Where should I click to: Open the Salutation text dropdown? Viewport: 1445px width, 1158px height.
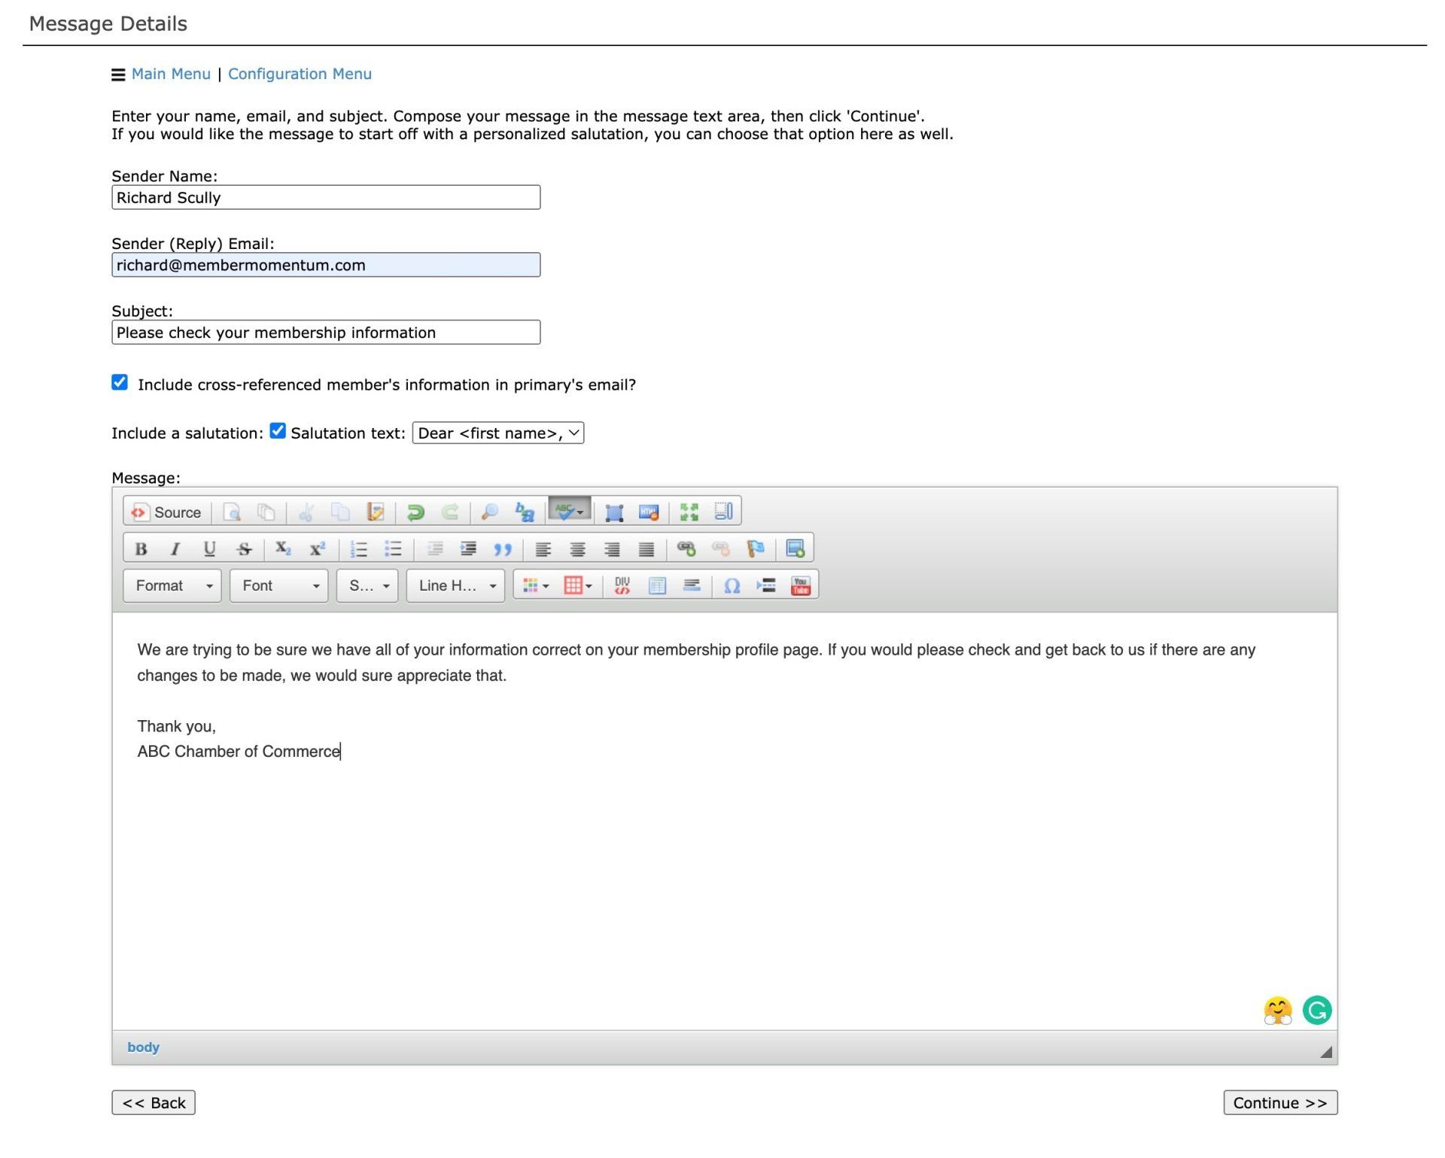click(497, 433)
